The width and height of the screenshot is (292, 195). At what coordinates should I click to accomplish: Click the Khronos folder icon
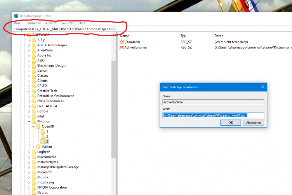(34, 121)
